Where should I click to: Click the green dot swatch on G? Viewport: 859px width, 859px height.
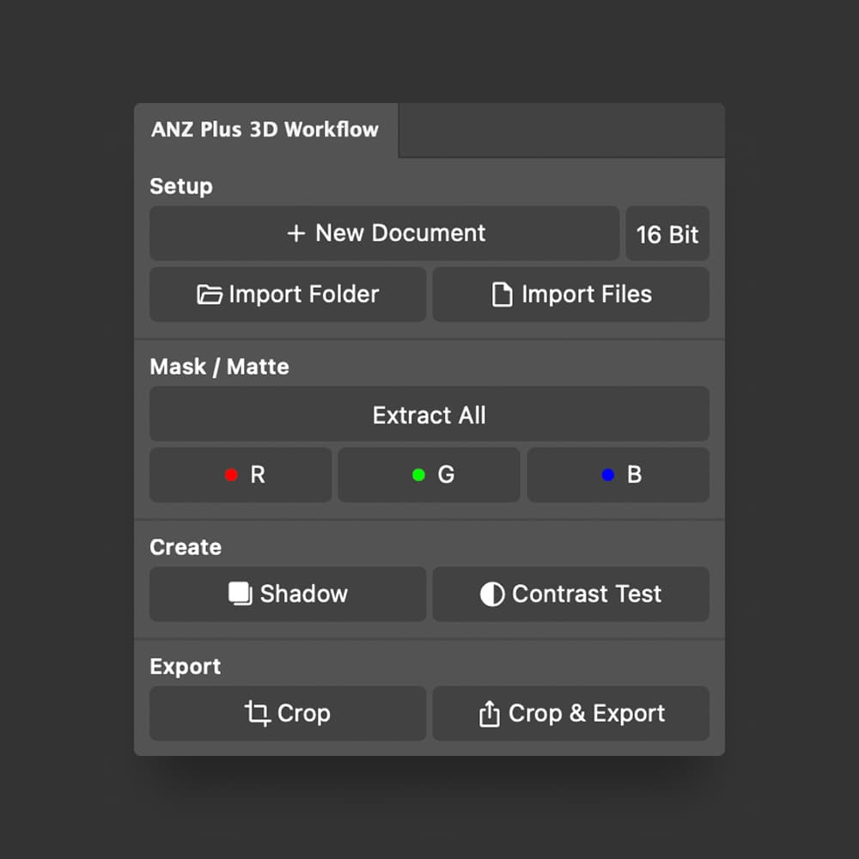point(418,474)
